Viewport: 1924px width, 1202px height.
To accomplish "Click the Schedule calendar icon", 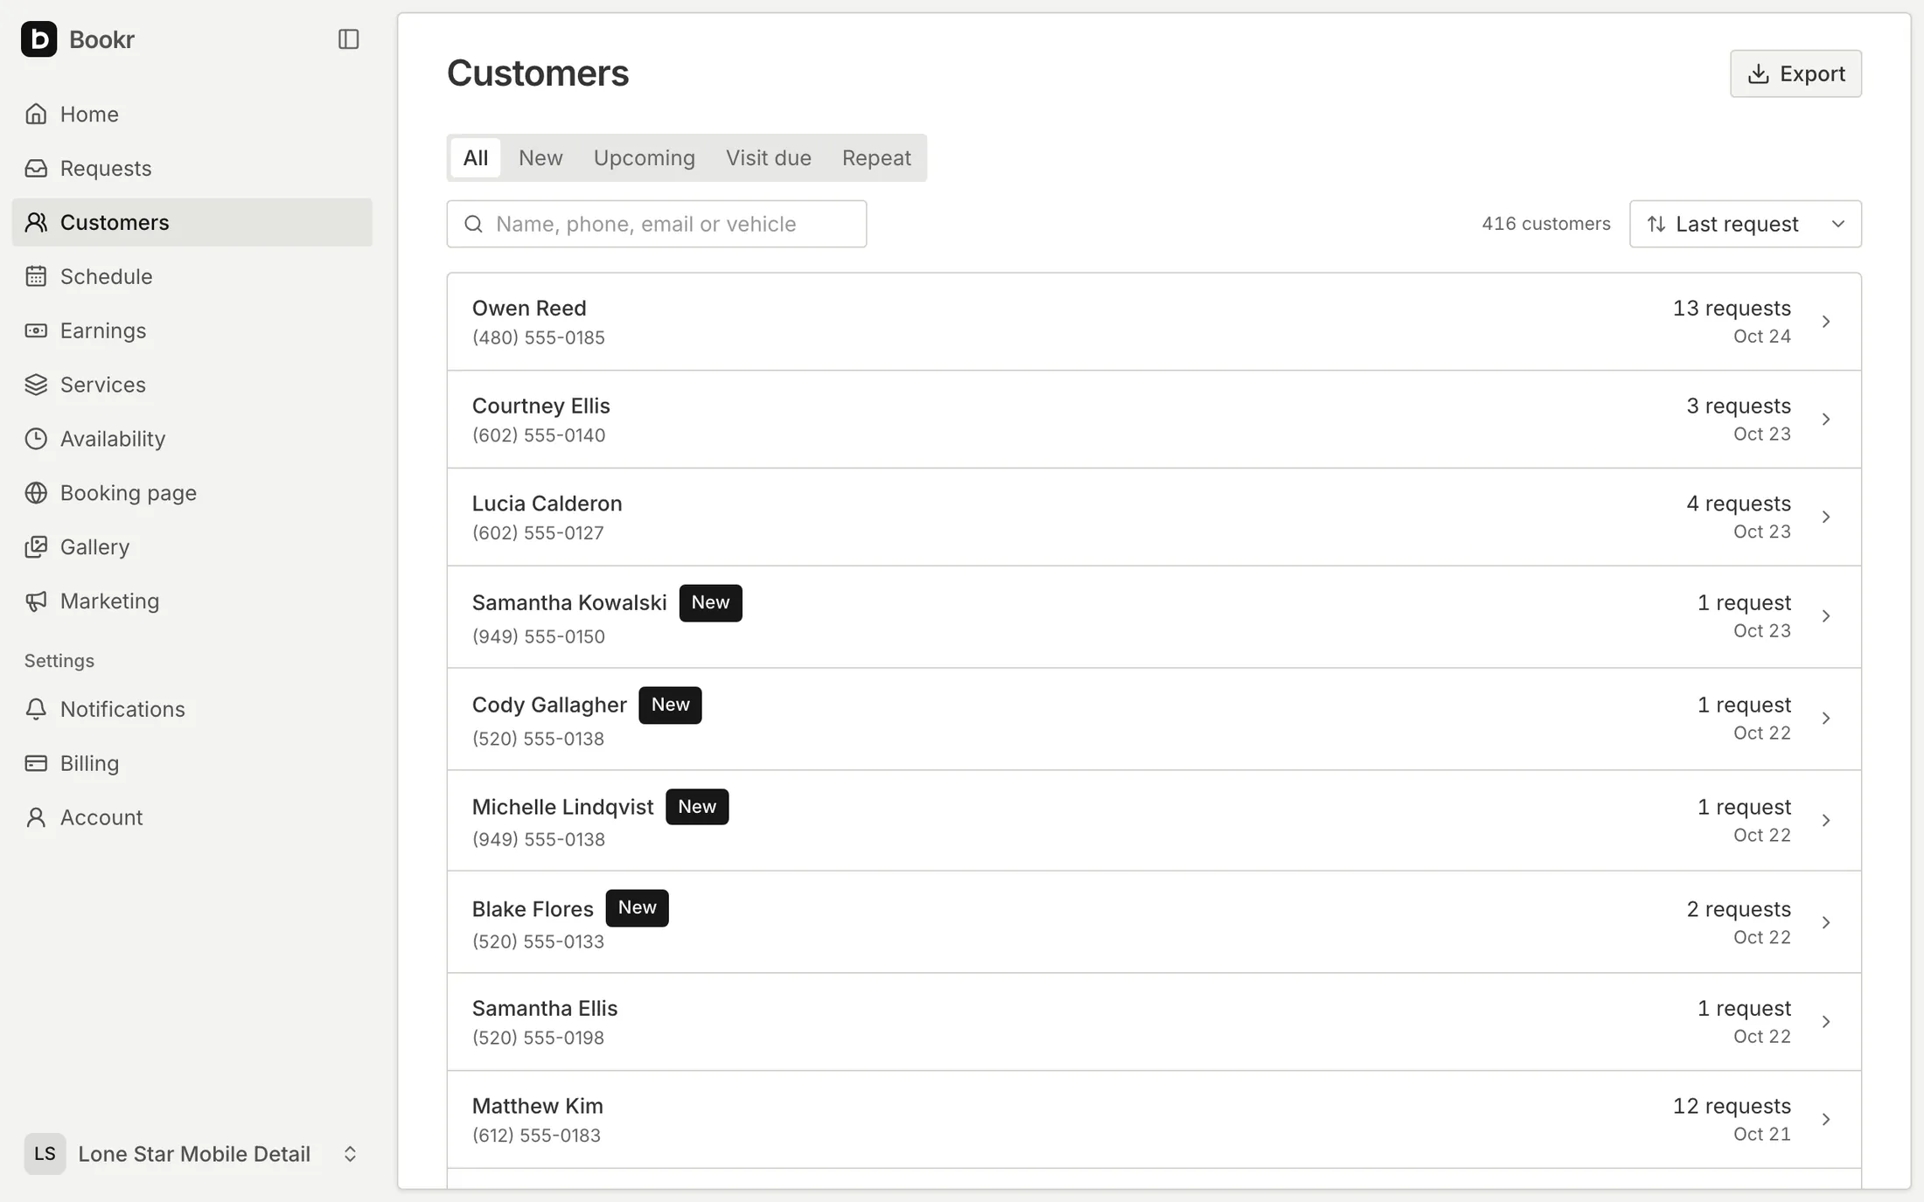I will point(36,276).
